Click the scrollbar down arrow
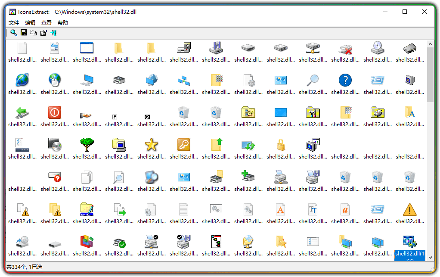Screen dimensions: 440x277 click(x=430, y=258)
